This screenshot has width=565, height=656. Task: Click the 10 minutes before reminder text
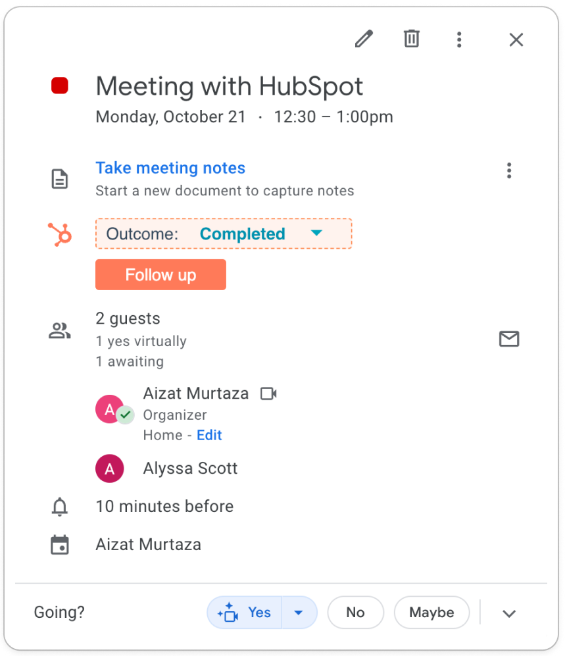(165, 506)
